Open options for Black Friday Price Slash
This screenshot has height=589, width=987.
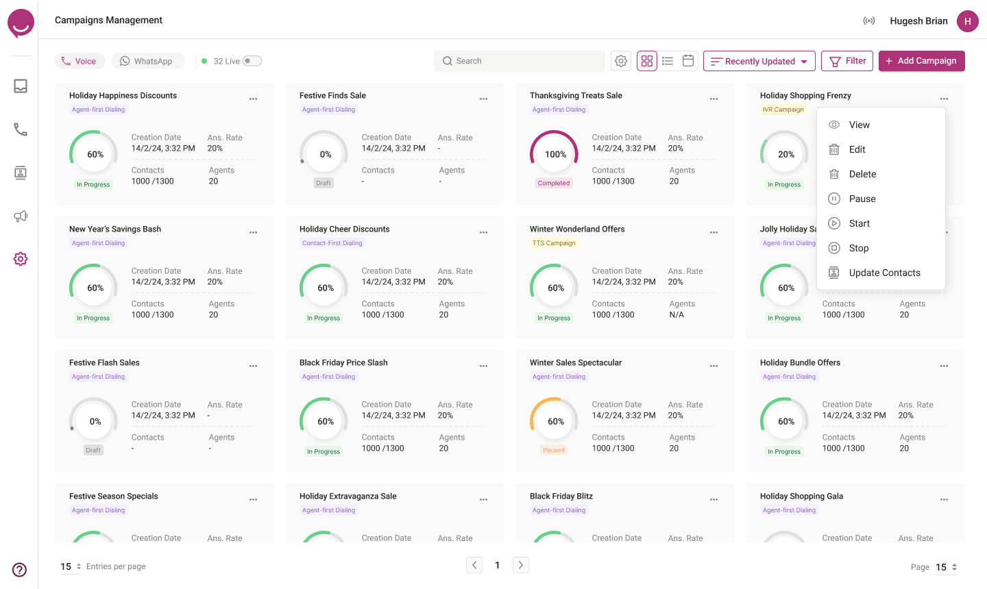tap(484, 366)
